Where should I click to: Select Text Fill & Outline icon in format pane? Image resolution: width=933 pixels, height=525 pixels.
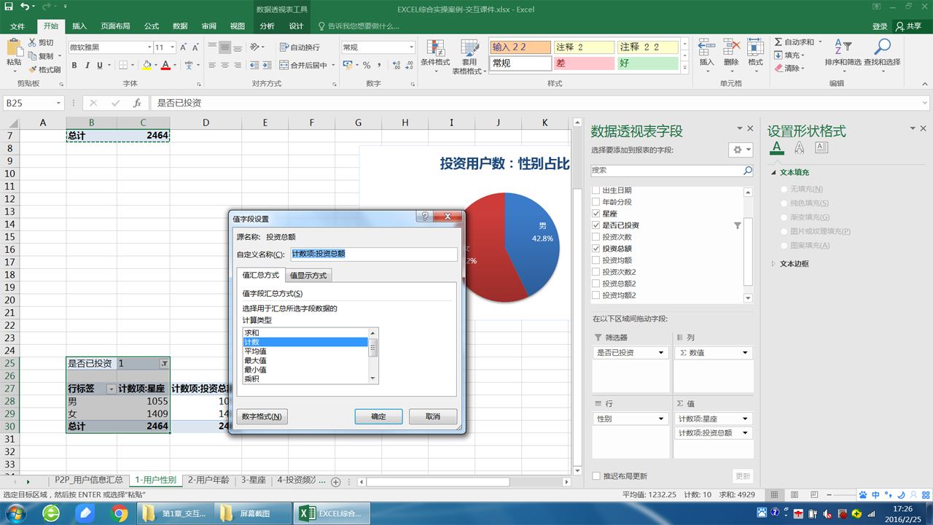point(777,148)
